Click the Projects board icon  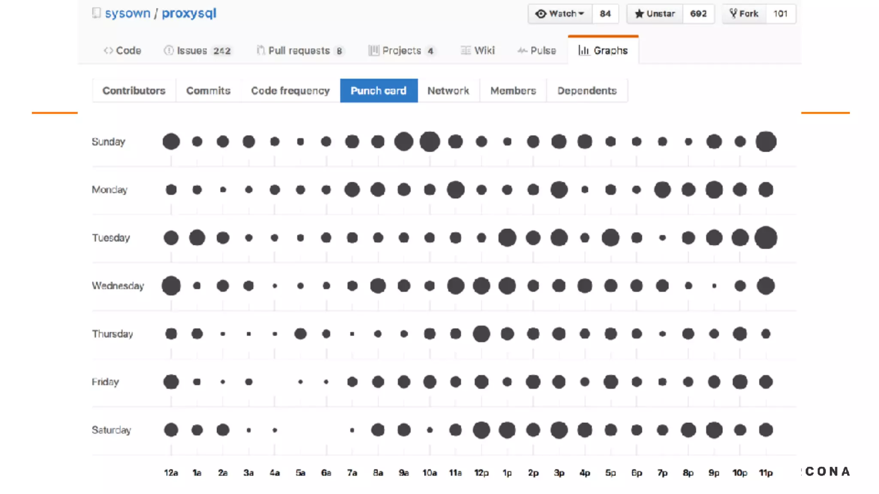pyautogui.click(x=374, y=51)
